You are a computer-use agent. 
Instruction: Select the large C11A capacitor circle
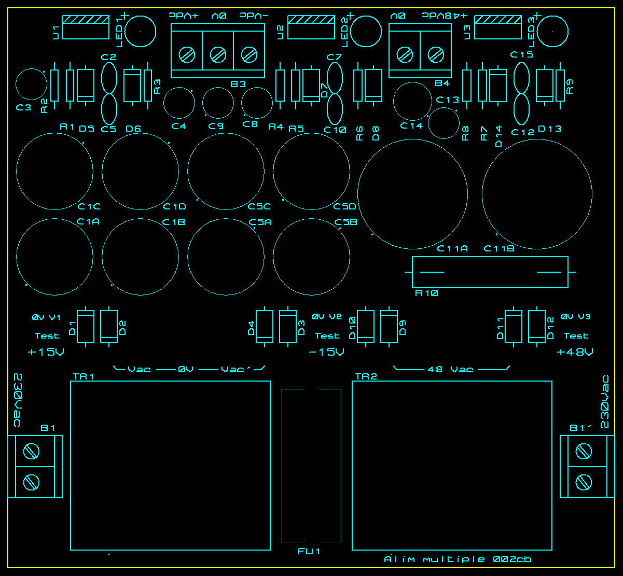tap(413, 194)
